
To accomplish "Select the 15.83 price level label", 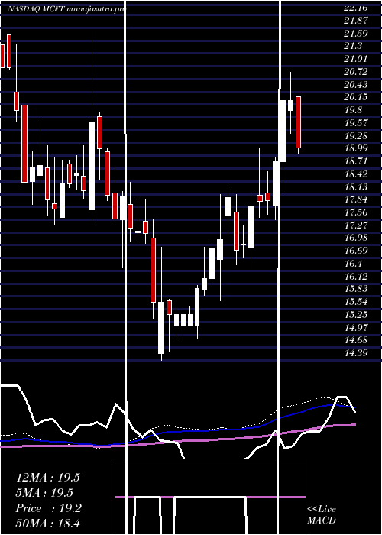I will (x=356, y=289).
